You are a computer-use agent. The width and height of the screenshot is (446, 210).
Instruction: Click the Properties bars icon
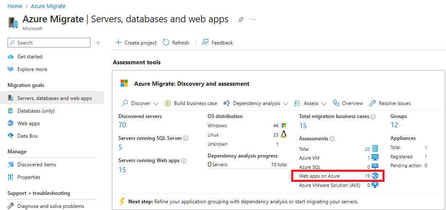11,177
